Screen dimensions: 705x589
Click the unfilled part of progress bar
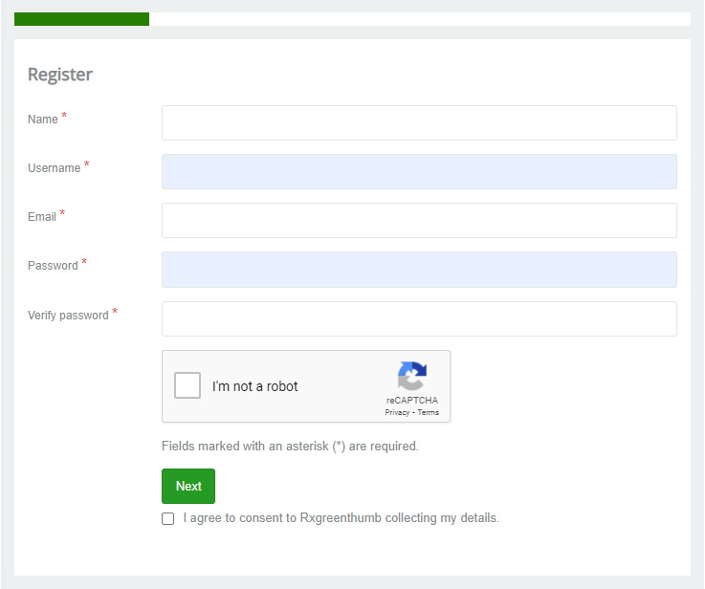(420, 19)
